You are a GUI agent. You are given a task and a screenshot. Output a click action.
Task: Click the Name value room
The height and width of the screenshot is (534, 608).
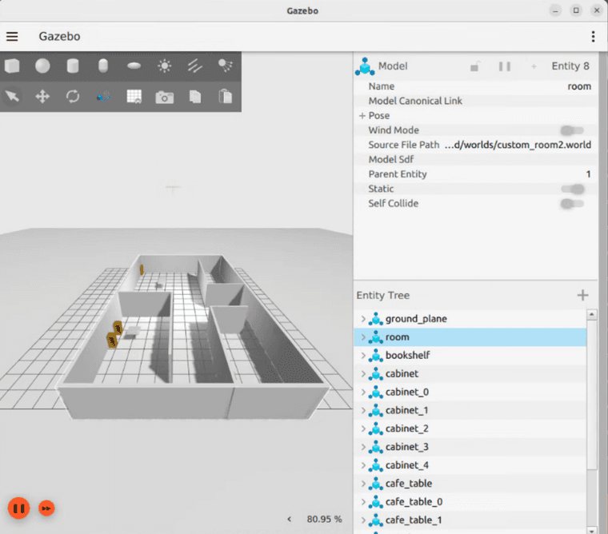click(x=579, y=86)
